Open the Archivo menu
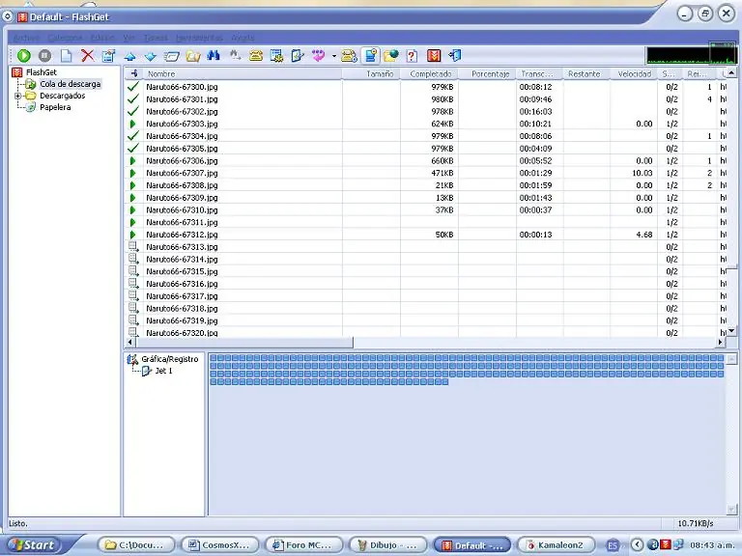This screenshot has width=742, height=556. click(x=26, y=38)
